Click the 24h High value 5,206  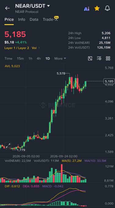click(x=106, y=33)
